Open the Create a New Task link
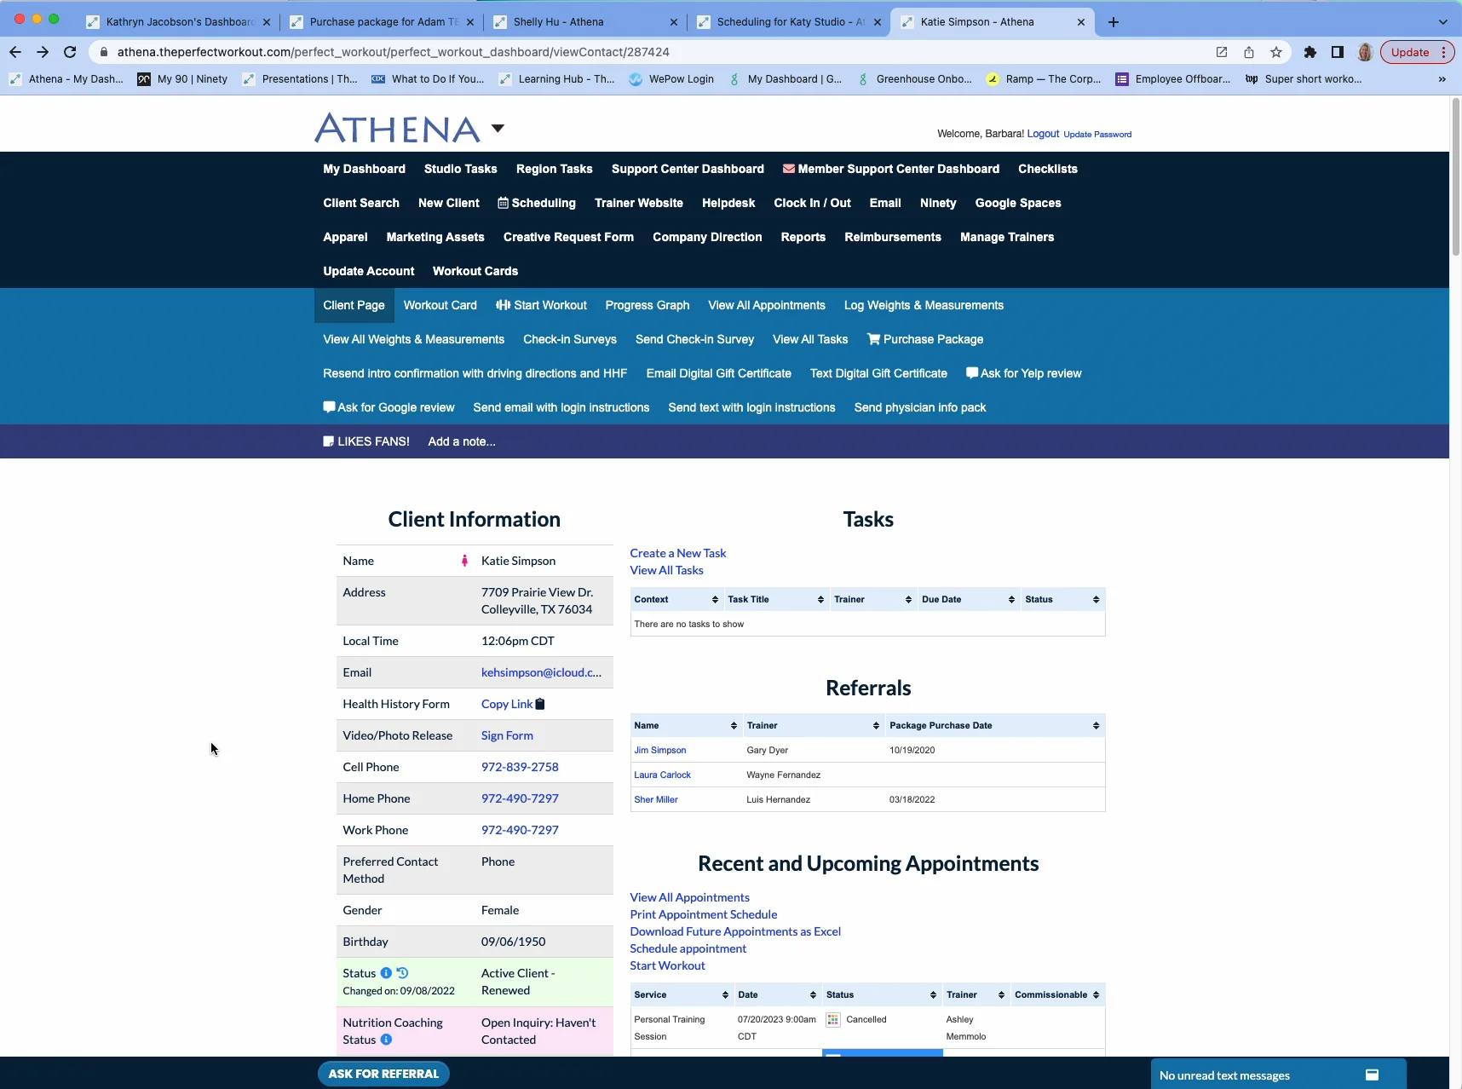 pyautogui.click(x=678, y=553)
